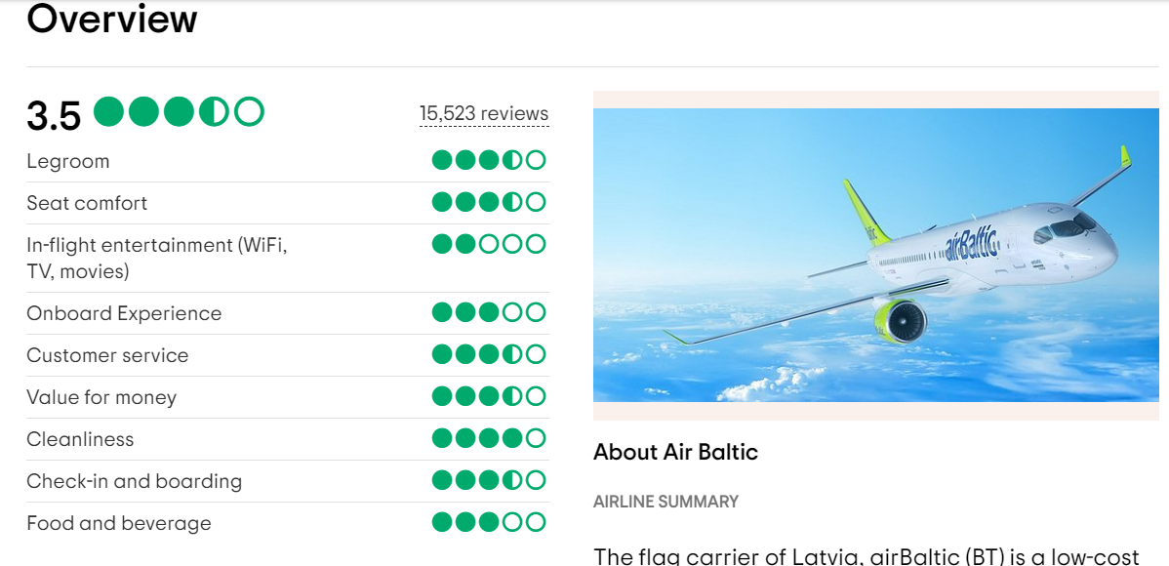Click the flag carrier of Latvia description text
The image size is (1169, 566).
tap(867, 555)
